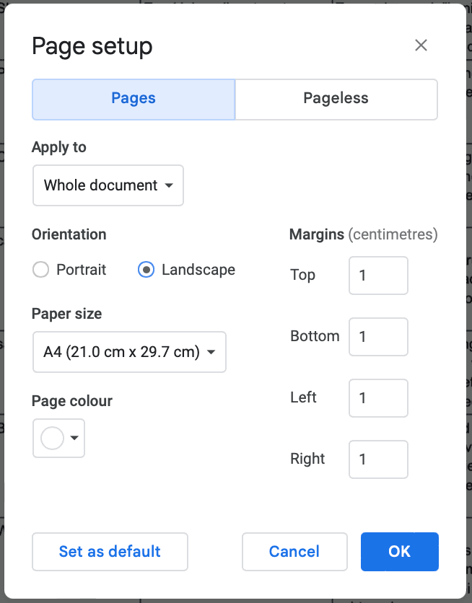Open the Whole document dropdown
The image size is (472, 603).
point(108,185)
